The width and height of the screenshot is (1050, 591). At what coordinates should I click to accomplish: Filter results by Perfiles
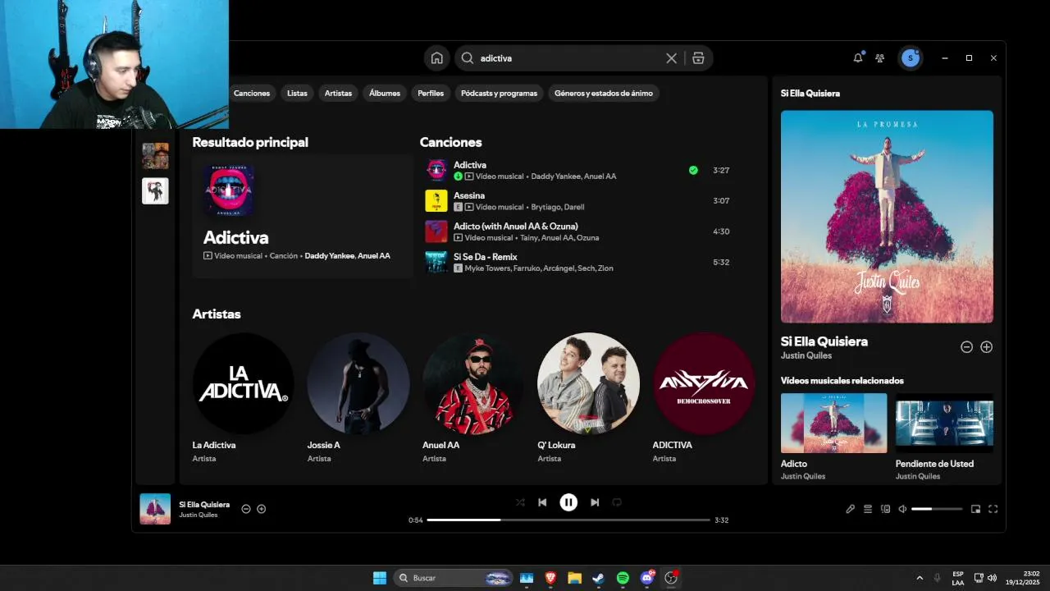(x=431, y=94)
